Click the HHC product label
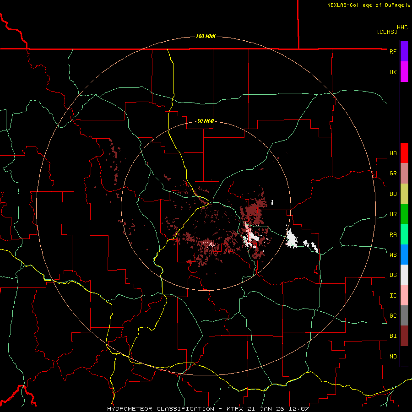Image resolution: width=412 pixels, height=412 pixels. pos(402,27)
